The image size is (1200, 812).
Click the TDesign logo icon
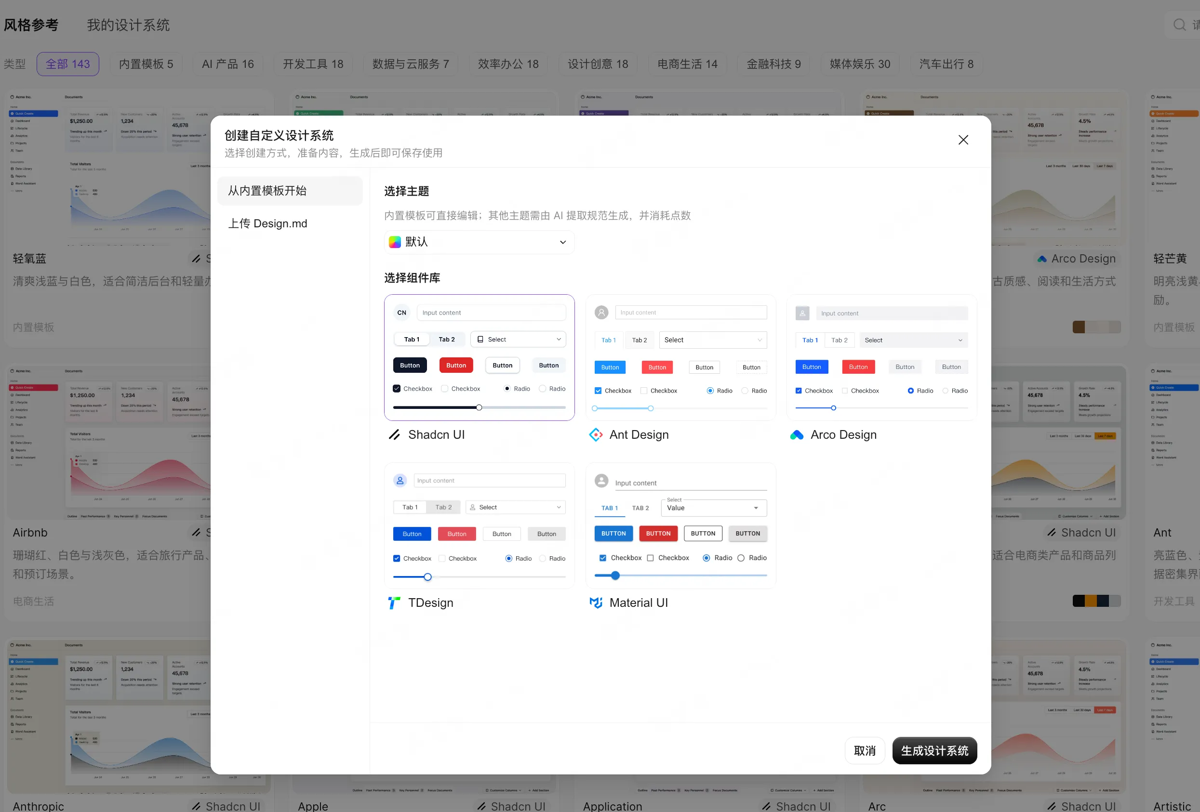[x=395, y=602]
